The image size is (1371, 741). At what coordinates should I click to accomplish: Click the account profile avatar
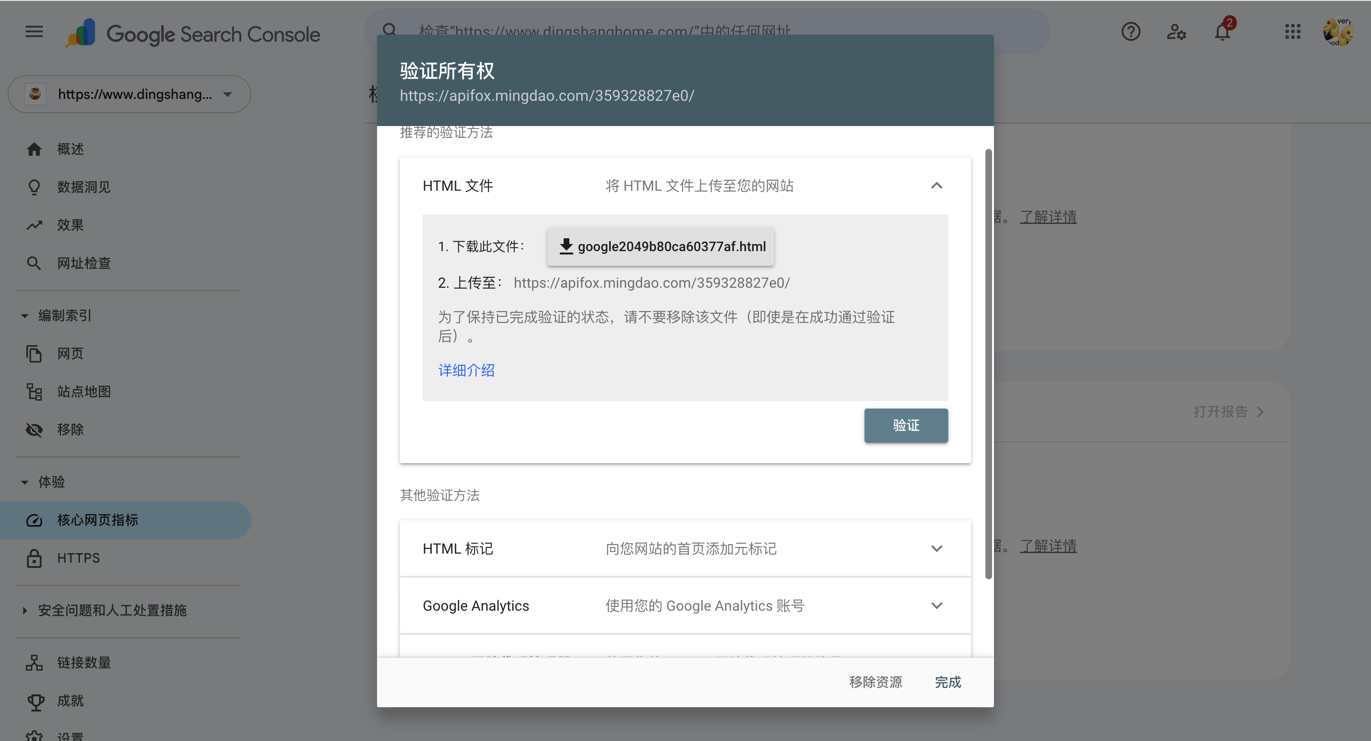(1338, 32)
